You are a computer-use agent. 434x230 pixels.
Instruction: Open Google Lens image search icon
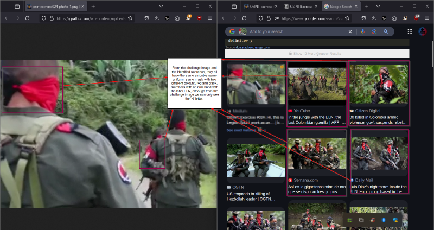[x=374, y=32]
